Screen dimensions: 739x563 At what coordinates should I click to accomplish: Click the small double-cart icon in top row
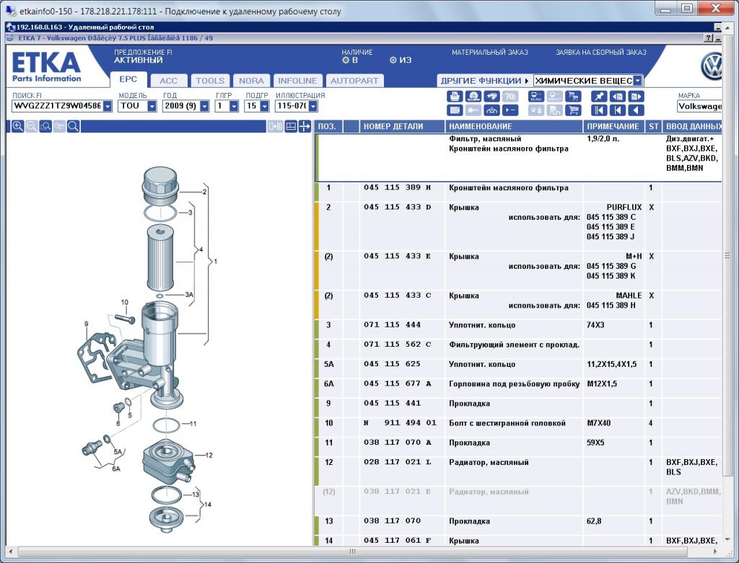573,97
